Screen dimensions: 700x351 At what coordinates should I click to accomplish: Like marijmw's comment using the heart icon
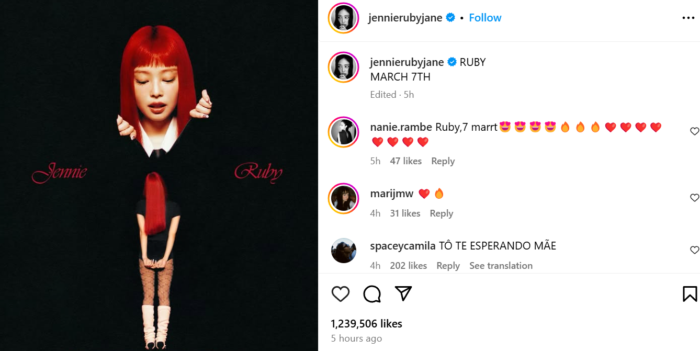[695, 198]
